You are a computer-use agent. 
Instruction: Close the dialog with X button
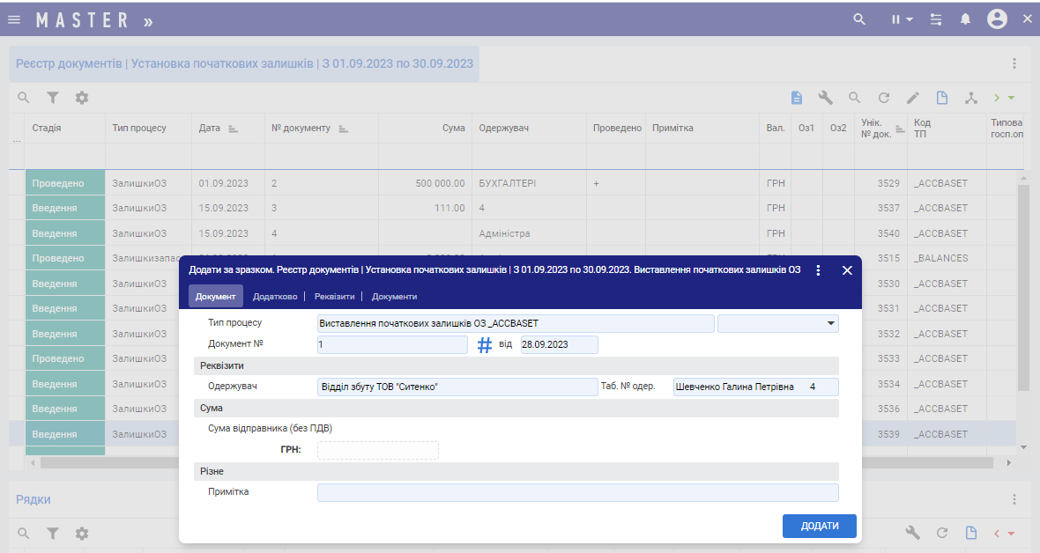847,270
